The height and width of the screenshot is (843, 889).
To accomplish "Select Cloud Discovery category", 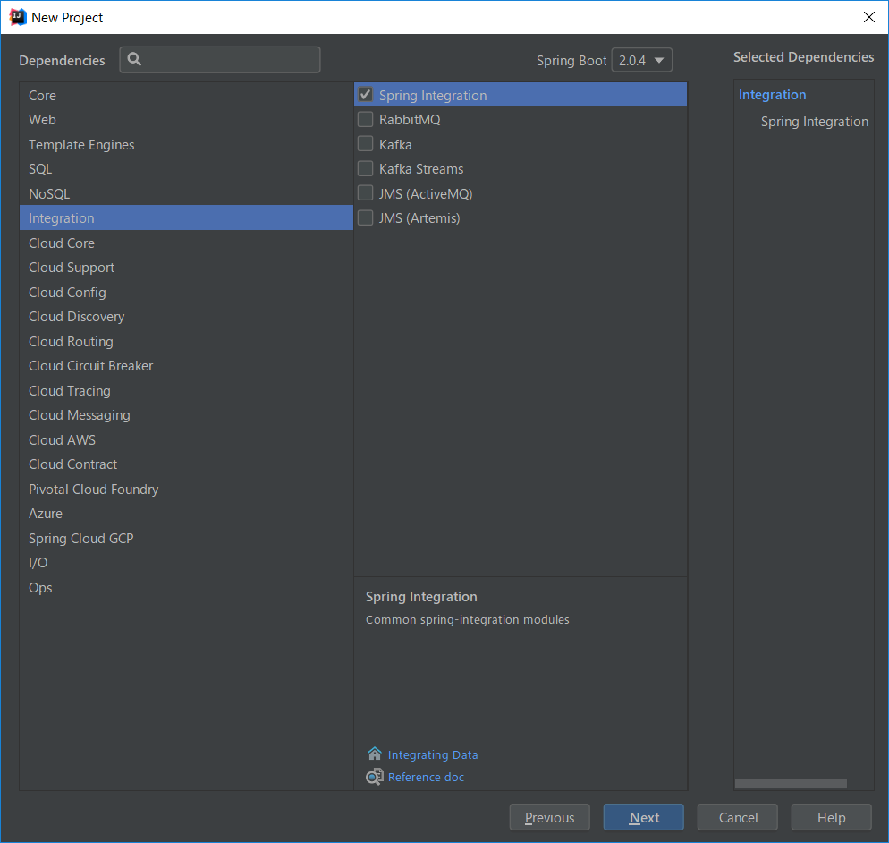I will [187, 317].
